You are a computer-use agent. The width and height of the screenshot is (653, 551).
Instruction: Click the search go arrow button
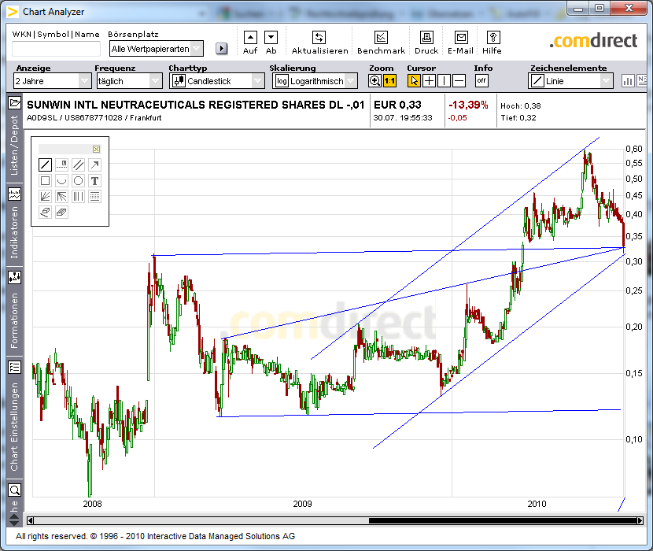(x=222, y=49)
